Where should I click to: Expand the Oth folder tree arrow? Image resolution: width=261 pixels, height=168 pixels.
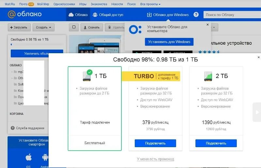(12, 78)
